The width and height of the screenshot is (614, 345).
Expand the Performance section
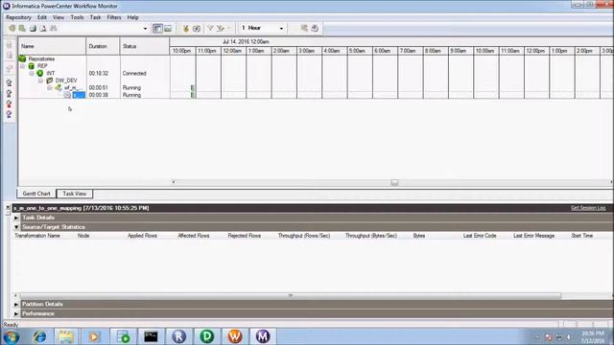click(x=16, y=313)
